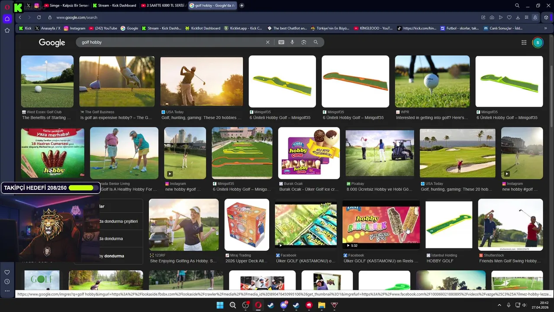The height and width of the screenshot is (312, 554).
Task: Reload the page with the refresh icon
Action: 39,17
